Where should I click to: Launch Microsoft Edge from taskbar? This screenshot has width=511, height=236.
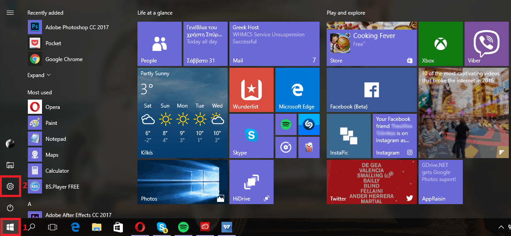(x=76, y=227)
